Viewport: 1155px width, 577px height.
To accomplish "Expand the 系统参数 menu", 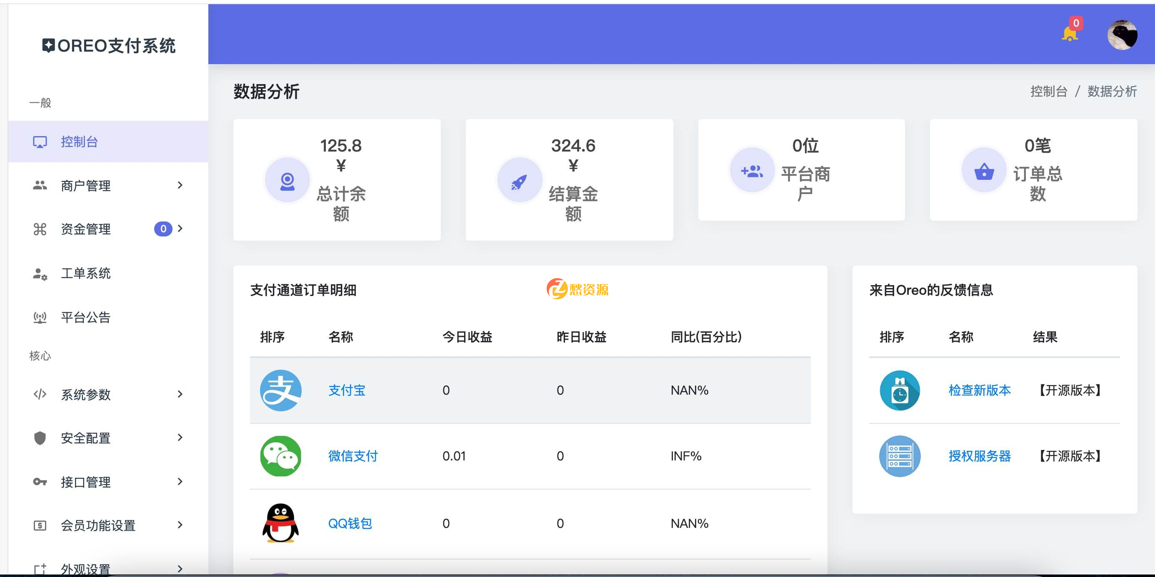I will coord(86,395).
